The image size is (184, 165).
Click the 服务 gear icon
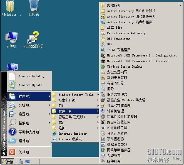pos(103,89)
